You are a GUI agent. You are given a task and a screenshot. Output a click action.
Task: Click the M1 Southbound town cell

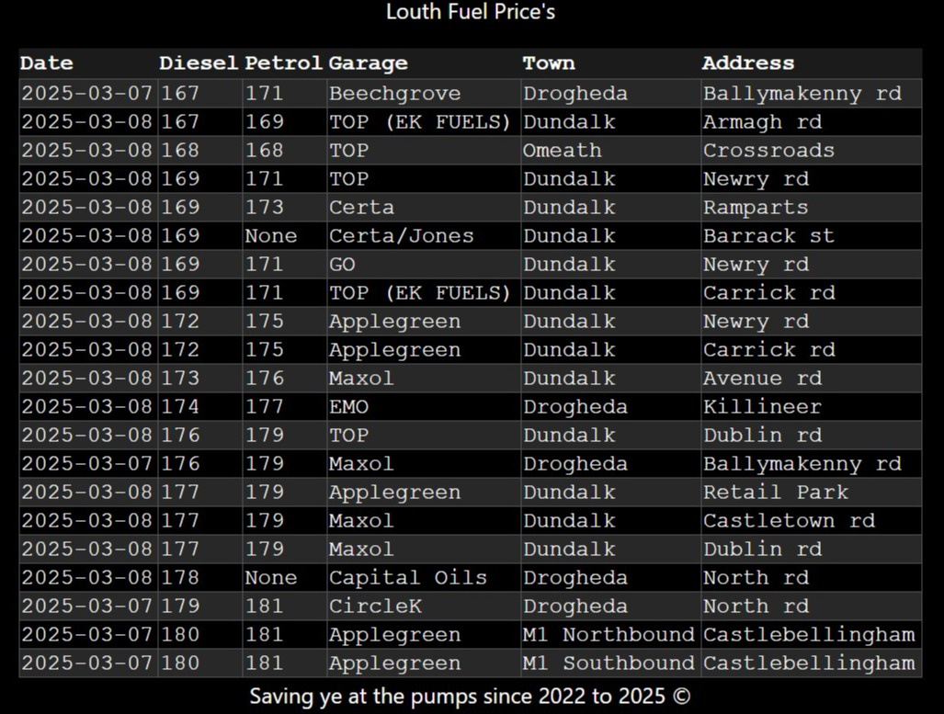click(x=611, y=663)
